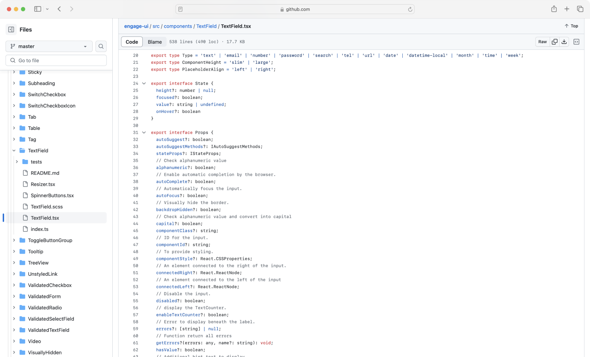Open SpinnerButtons.tsx file

coord(52,196)
